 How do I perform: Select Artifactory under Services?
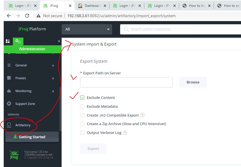coord(23,125)
